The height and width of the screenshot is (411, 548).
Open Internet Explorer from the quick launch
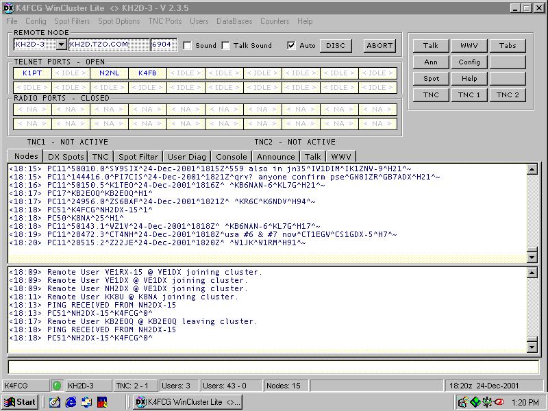70,402
